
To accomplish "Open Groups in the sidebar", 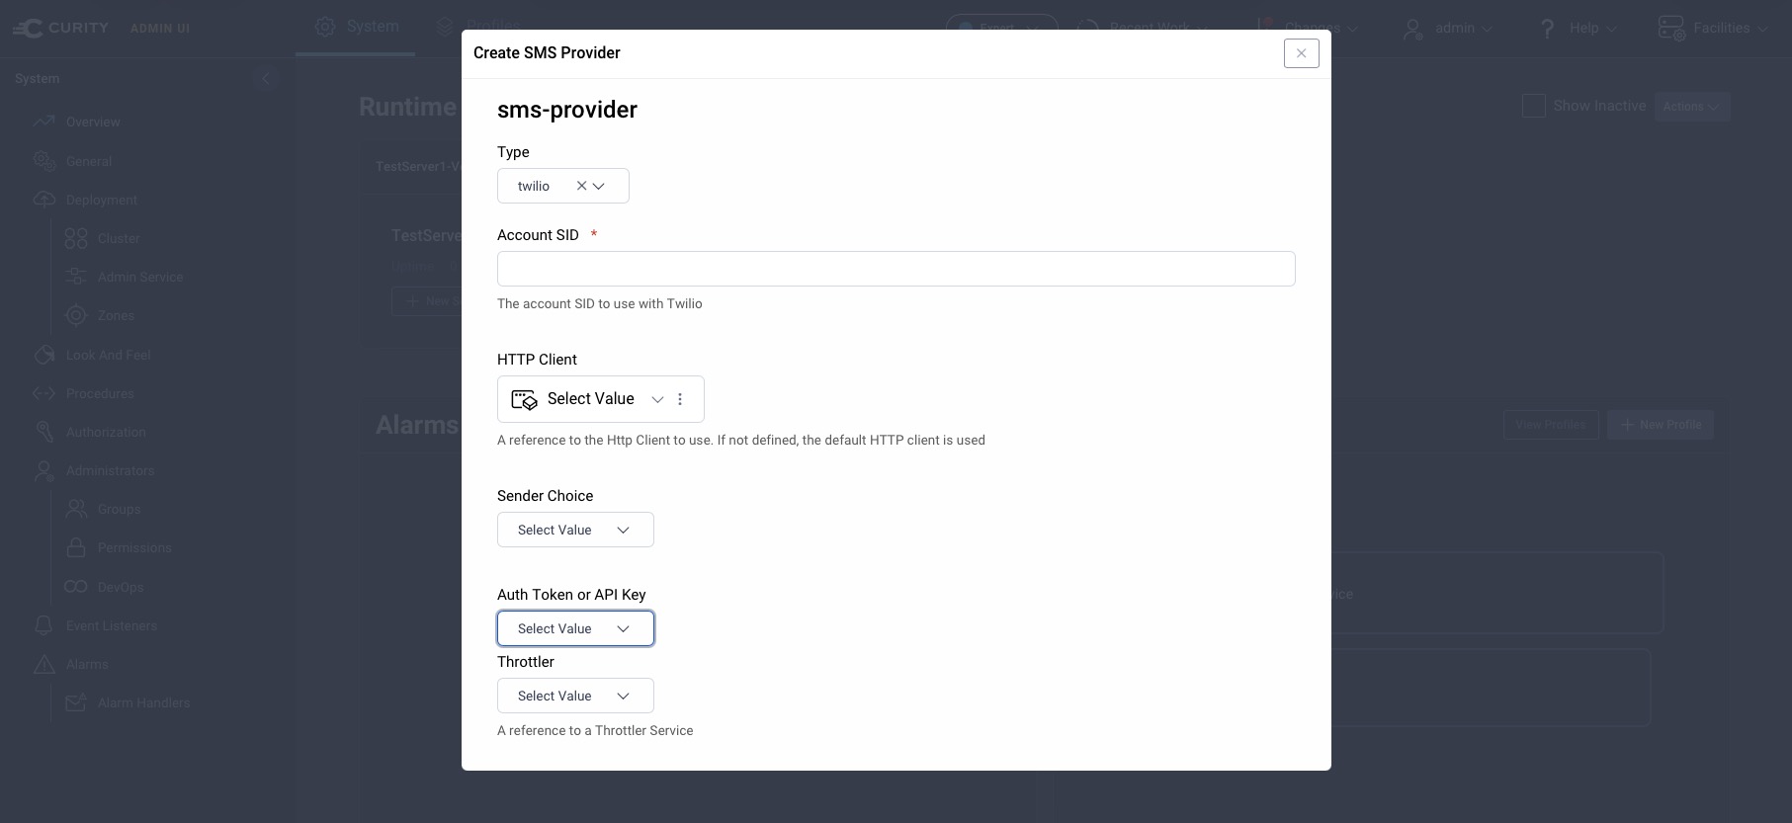I will [x=119, y=509].
